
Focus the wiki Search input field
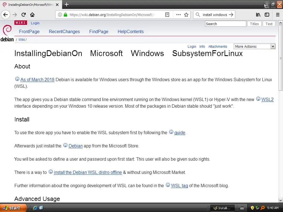(x=226, y=24)
